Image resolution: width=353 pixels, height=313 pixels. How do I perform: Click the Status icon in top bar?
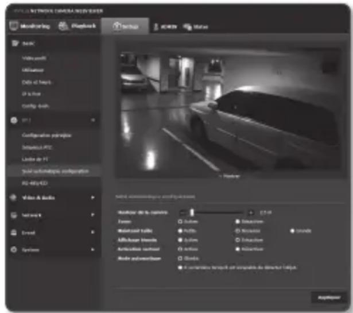[186, 27]
